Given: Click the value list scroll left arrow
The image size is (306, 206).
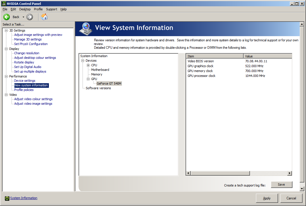Looking at the screenshot, I should click(188, 173).
